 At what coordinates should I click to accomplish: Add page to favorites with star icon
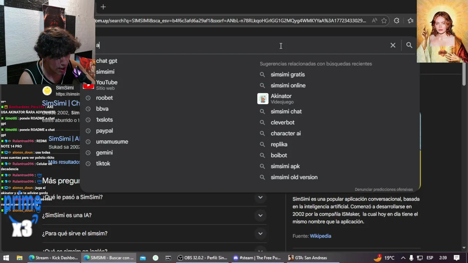click(384, 21)
